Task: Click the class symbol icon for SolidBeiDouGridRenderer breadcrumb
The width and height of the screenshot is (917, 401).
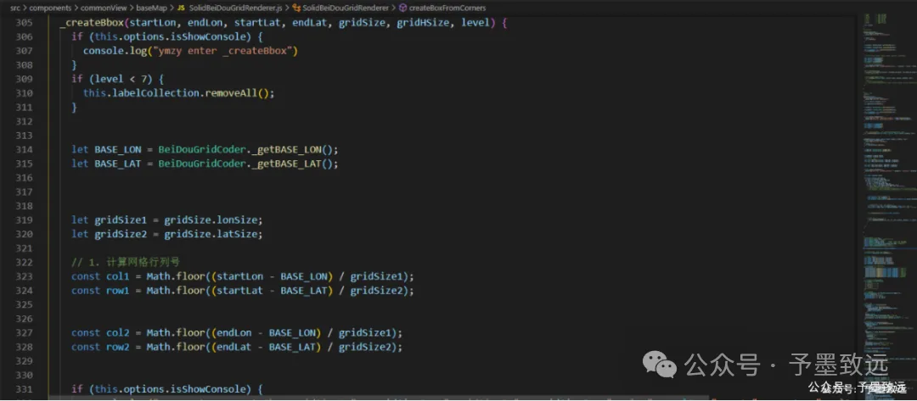Action: 296,8
